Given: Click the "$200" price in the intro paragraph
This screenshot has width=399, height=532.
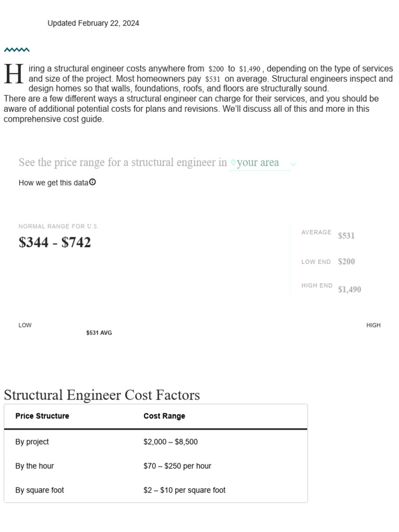Looking at the screenshot, I should click(216, 69).
